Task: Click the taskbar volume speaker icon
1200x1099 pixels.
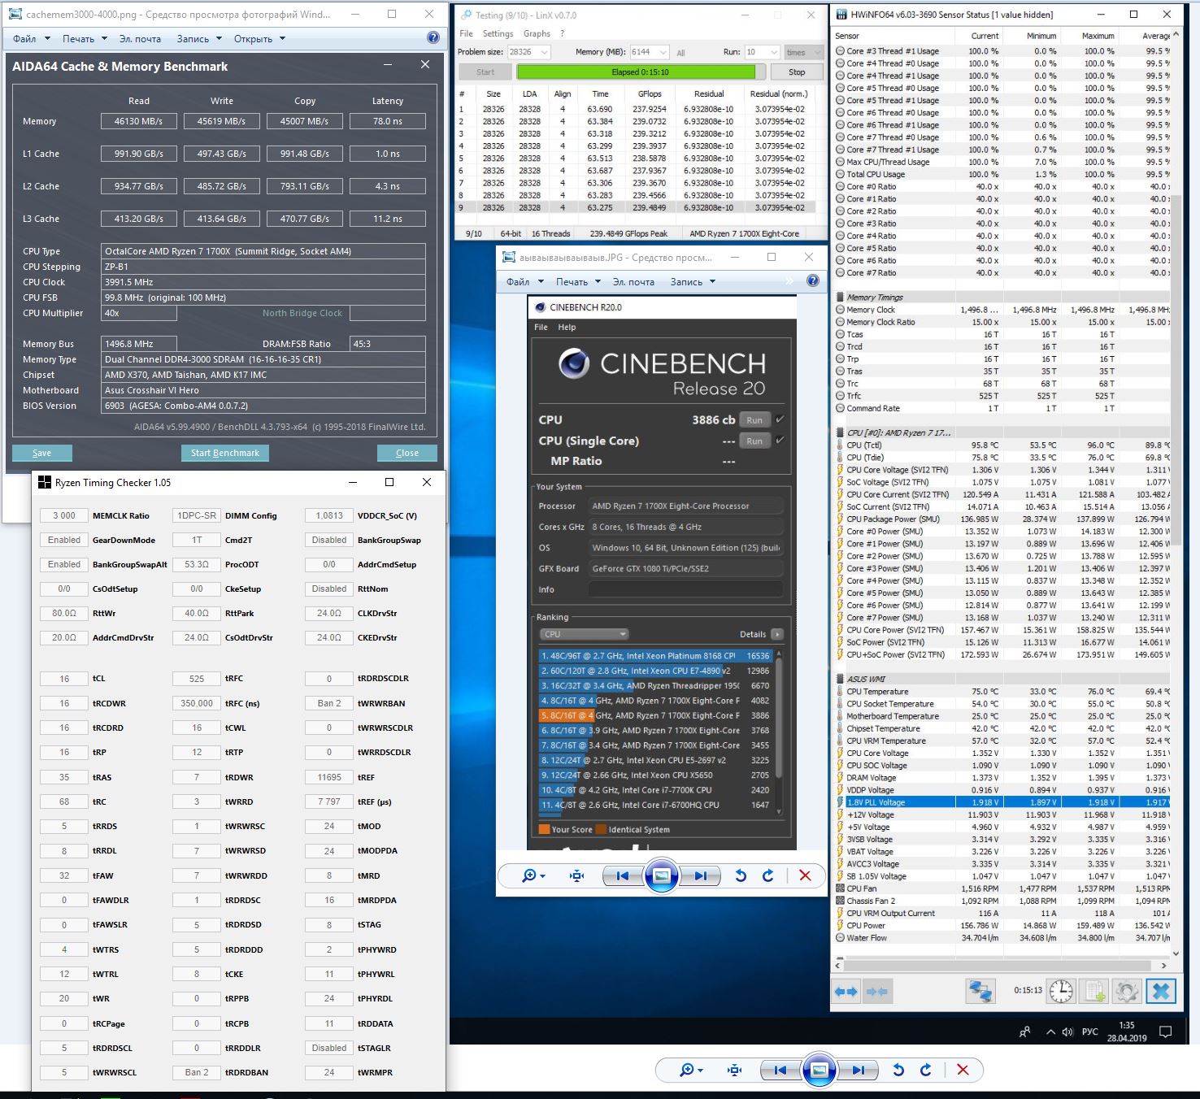Action: (x=1068, y=1032)
